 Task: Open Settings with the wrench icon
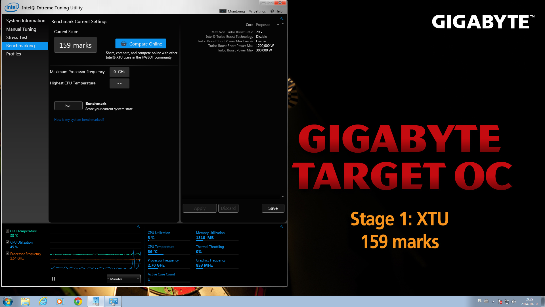point(251,11)
